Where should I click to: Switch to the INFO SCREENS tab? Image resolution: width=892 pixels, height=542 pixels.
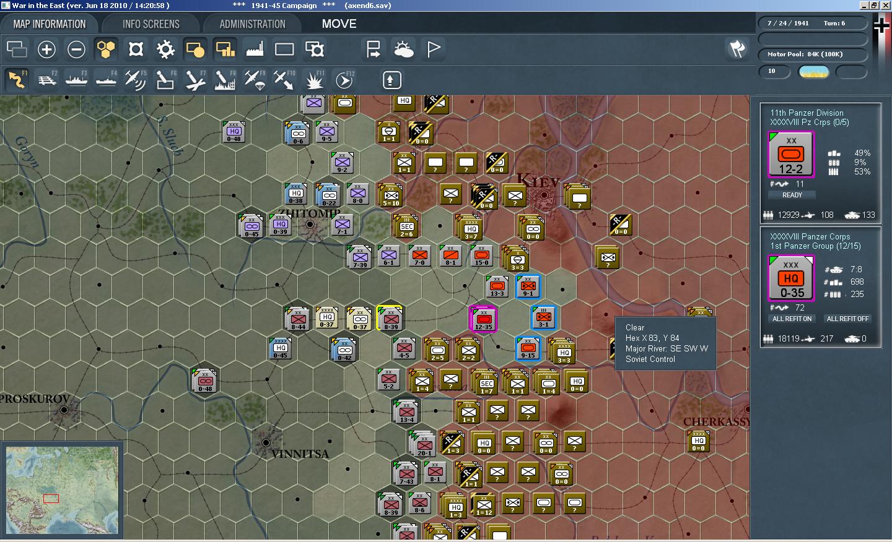(151, 24)
